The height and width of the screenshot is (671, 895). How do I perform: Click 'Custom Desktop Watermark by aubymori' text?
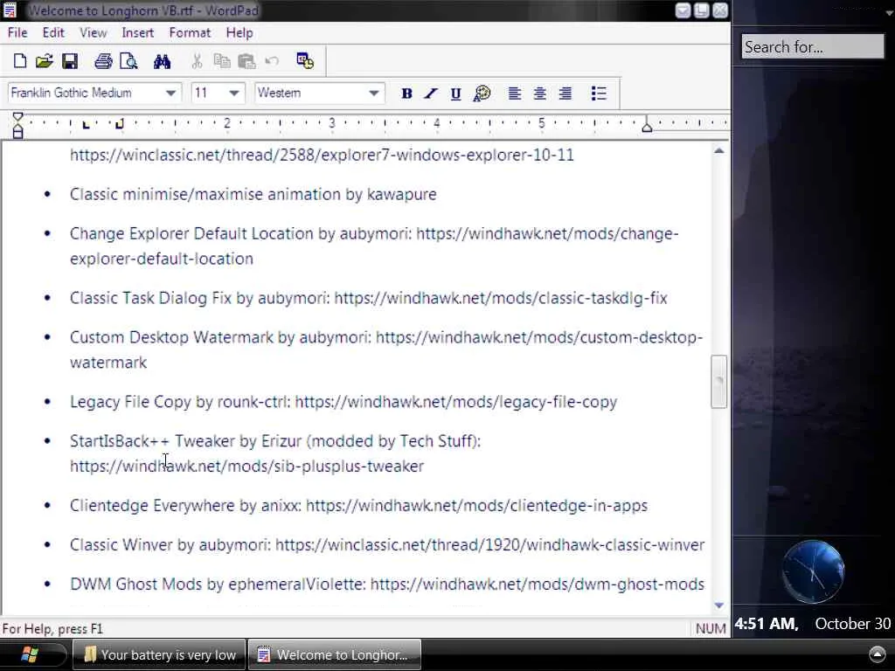point(219,338)
